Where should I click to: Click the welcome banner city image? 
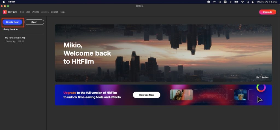coord(164,53)
